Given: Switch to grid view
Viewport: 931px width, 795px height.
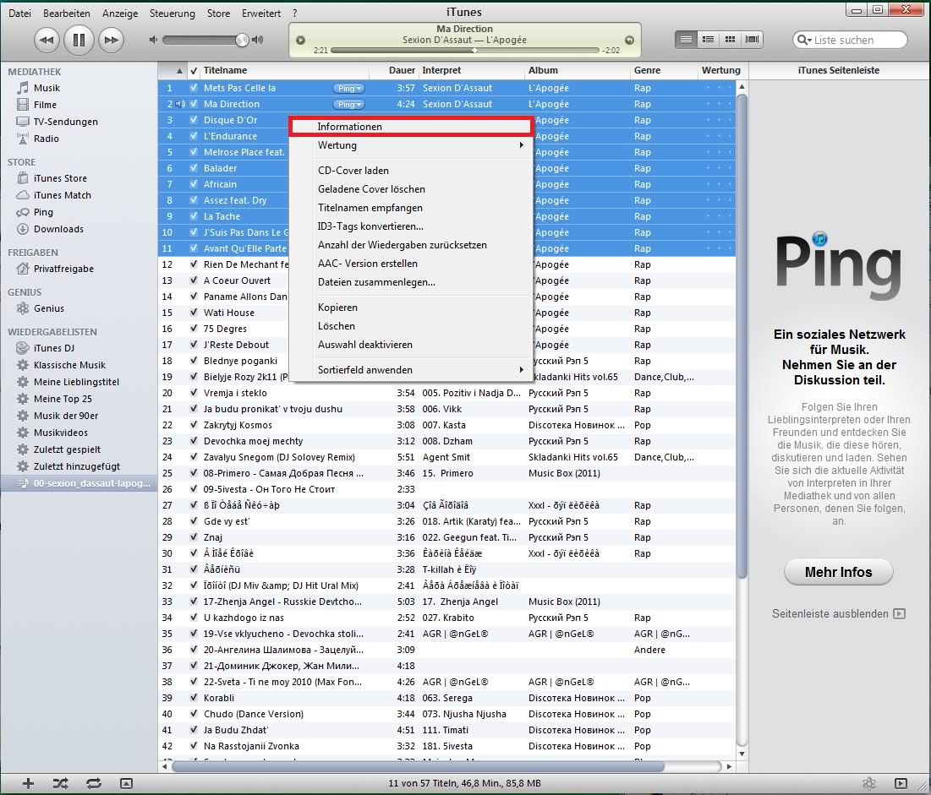Looking at the screenshot, I should point(729,39).
